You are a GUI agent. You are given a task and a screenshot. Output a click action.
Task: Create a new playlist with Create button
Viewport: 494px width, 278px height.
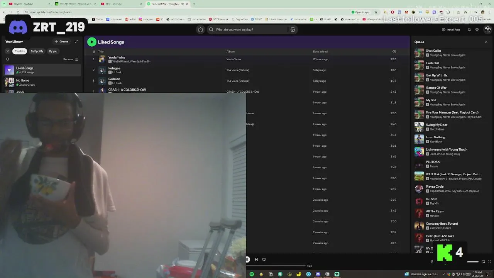point(62,41)
